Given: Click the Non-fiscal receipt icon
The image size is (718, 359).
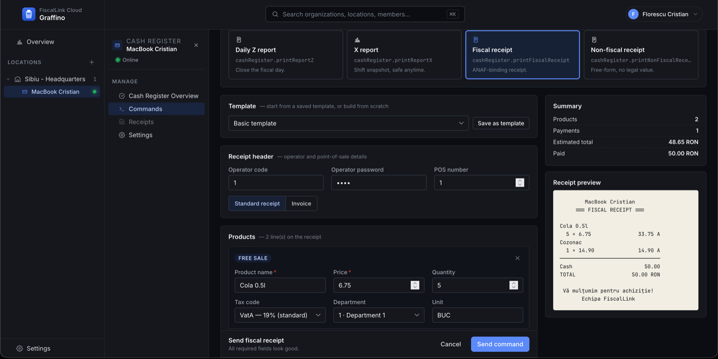Looking at the screenshot, I should tap(594, 40).
